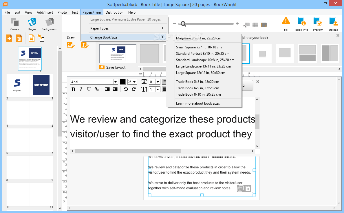Click Learn more about book sizes
Viewport: 344px width, 213px height.
(x=204, y=103)
